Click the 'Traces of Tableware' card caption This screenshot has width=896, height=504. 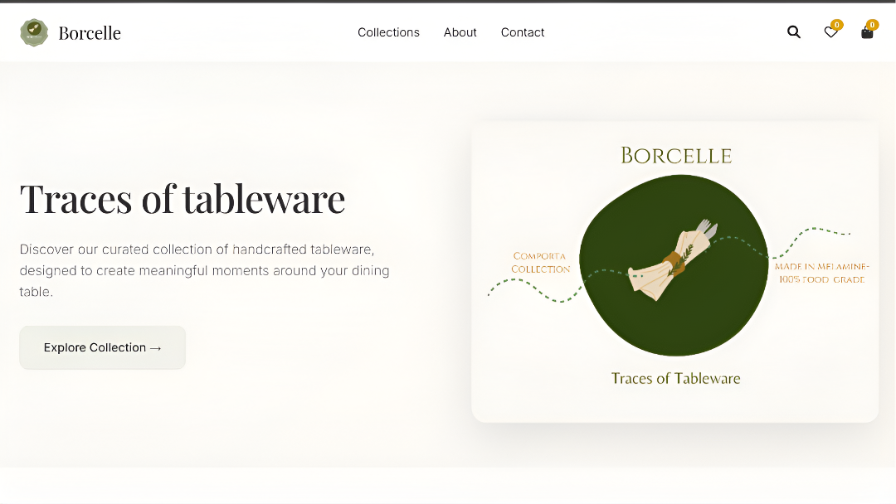pos(675,379)
